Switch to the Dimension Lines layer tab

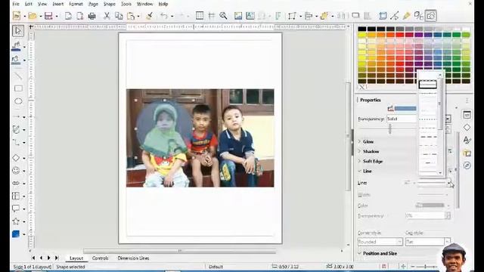(x=133, y=258)
